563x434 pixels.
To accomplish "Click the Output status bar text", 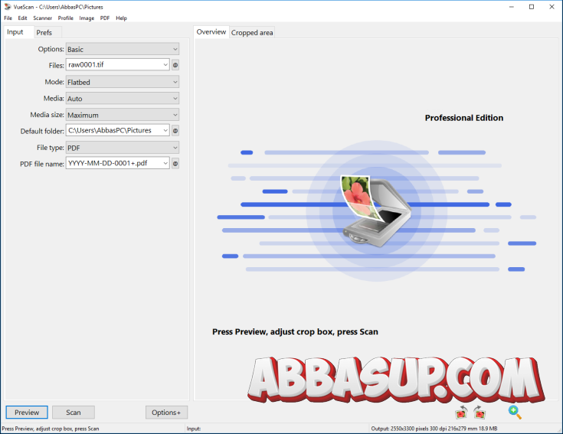I will pos(434,429).
